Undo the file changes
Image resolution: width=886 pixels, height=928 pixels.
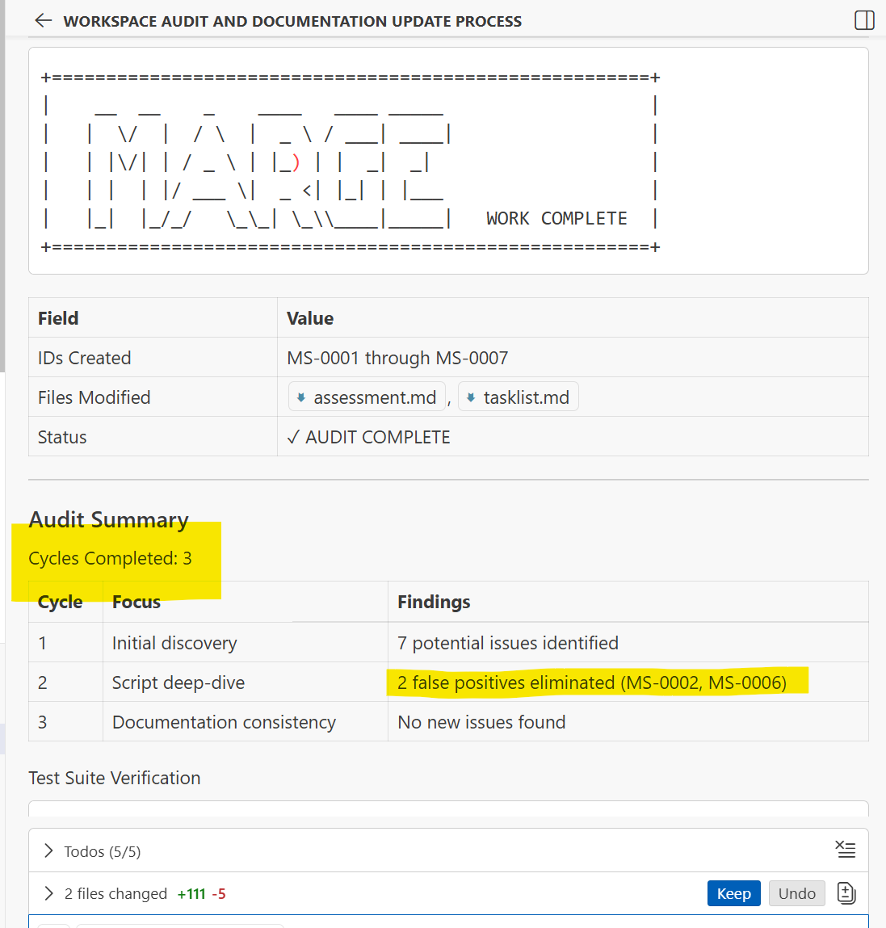point(796,893)
